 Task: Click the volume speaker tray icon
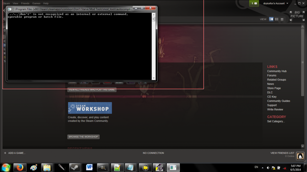pyautogui.click(x=268, y=168)
